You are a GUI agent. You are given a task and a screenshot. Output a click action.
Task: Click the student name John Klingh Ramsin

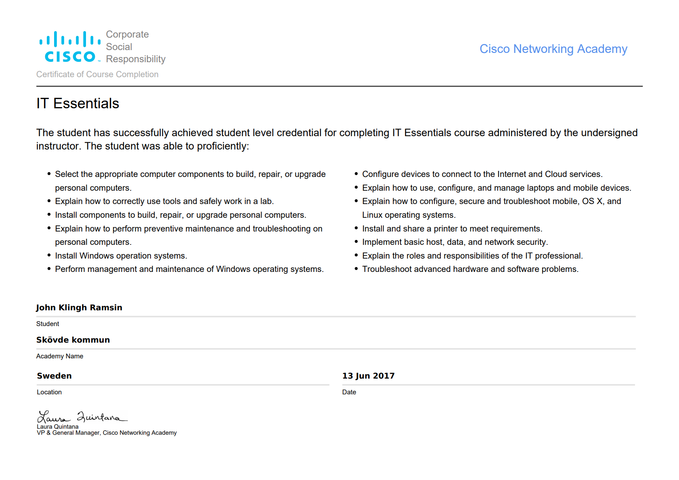(x=79, y=307)
